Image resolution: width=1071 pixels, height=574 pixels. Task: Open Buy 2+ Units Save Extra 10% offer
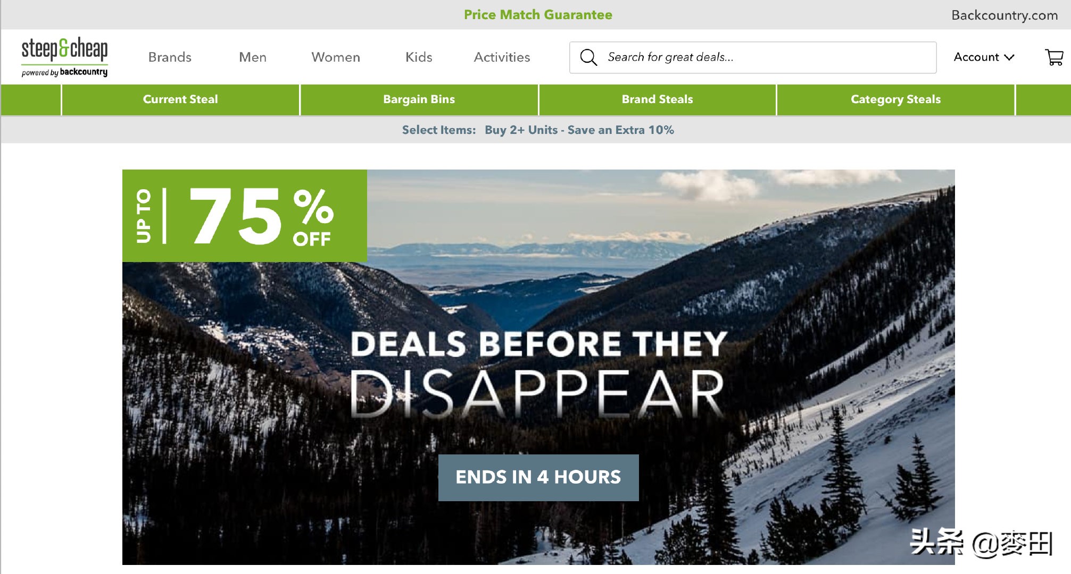579,130
